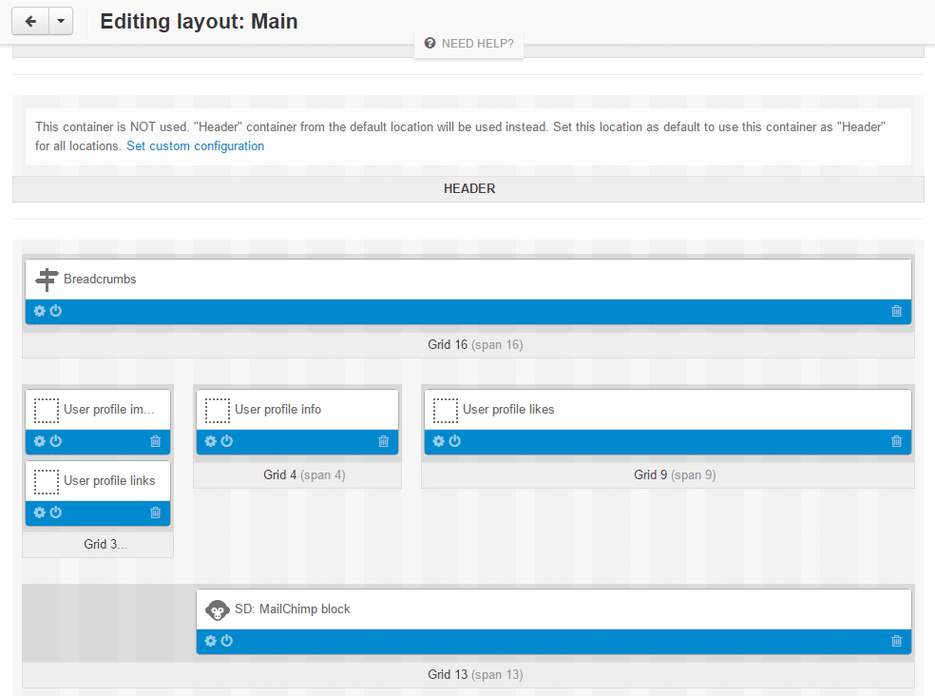Select the Grid 9 label bar
The height and width of the screenshot is (696, 935).
(667, 474)
